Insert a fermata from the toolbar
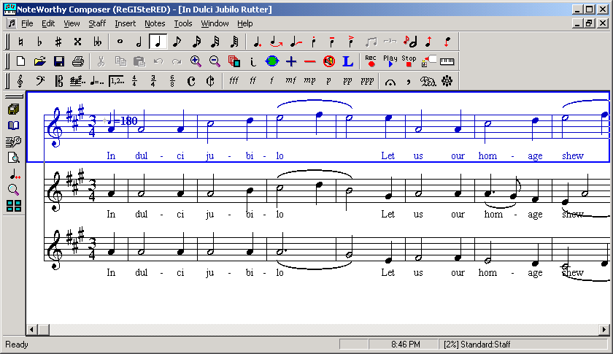 (x=390, y=81)
